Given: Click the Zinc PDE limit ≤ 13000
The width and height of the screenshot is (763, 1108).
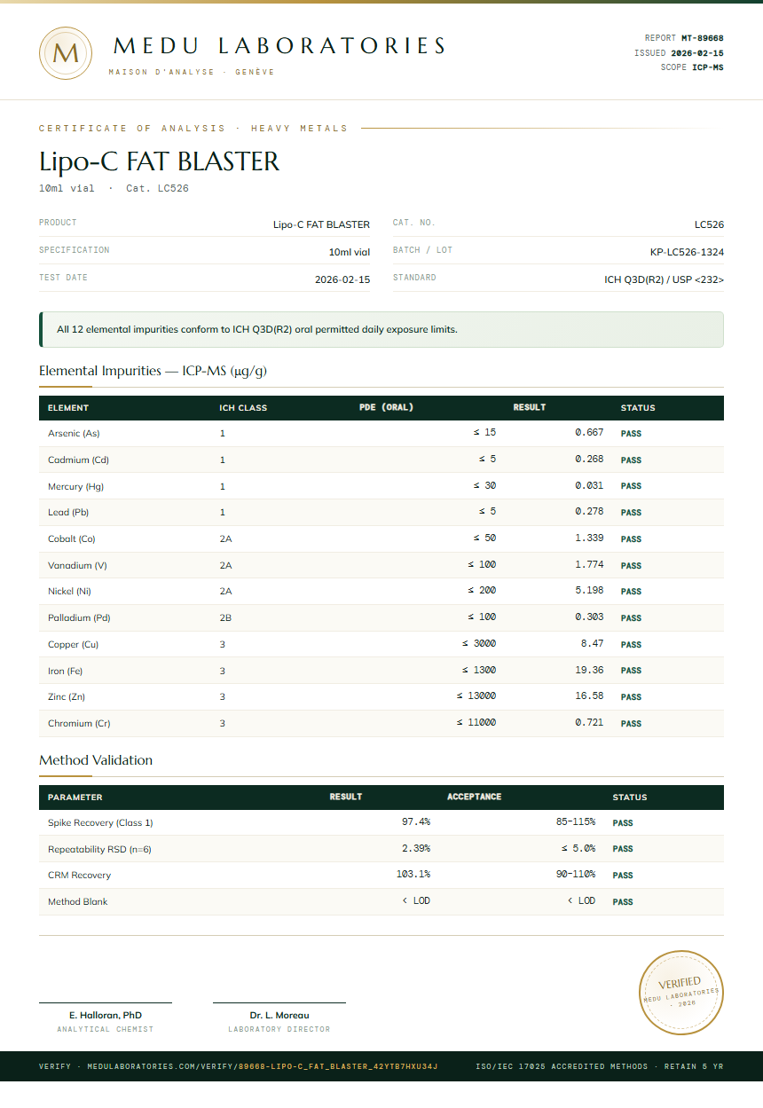Looking at the screenshot, I should click(476, 696).
